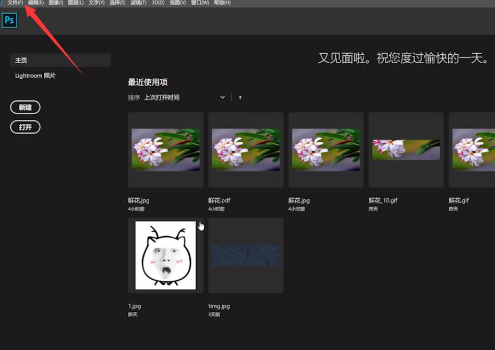
Task: Open the 编辑(E) menu
Action: tap(35, 3)
